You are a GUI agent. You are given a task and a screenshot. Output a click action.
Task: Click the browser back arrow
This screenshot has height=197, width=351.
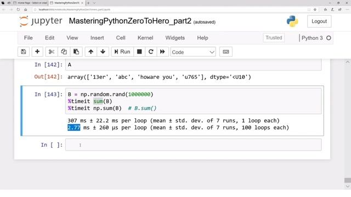[4, 10]
